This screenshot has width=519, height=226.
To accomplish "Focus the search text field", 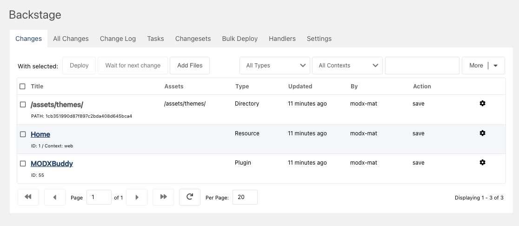I will click(x=422, y=66).
